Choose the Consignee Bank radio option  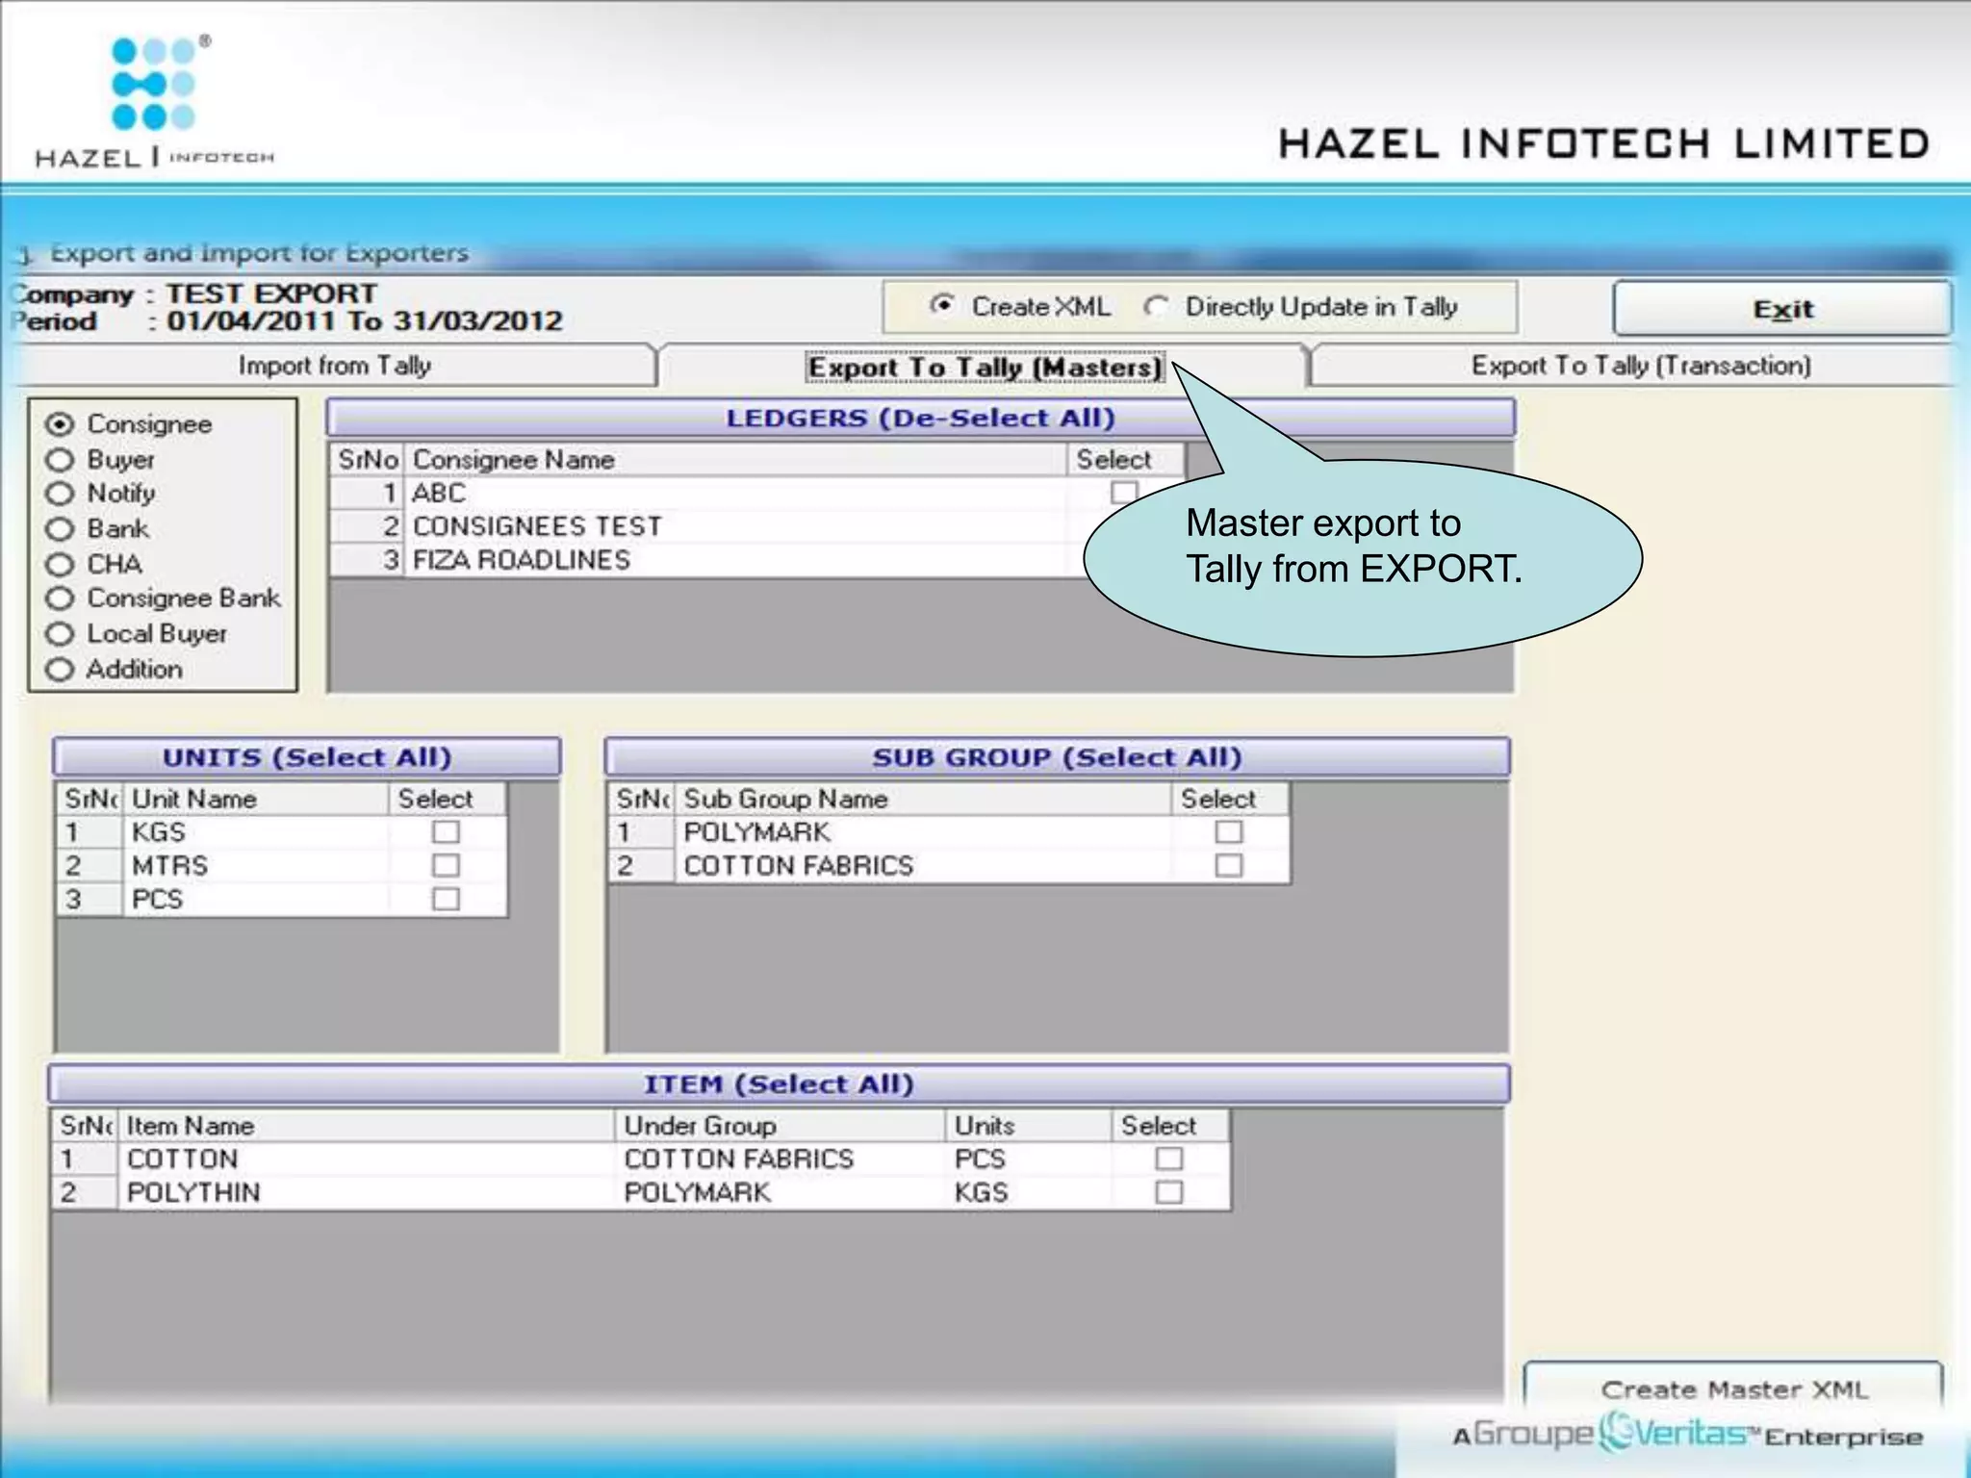(x=60, y=599)
